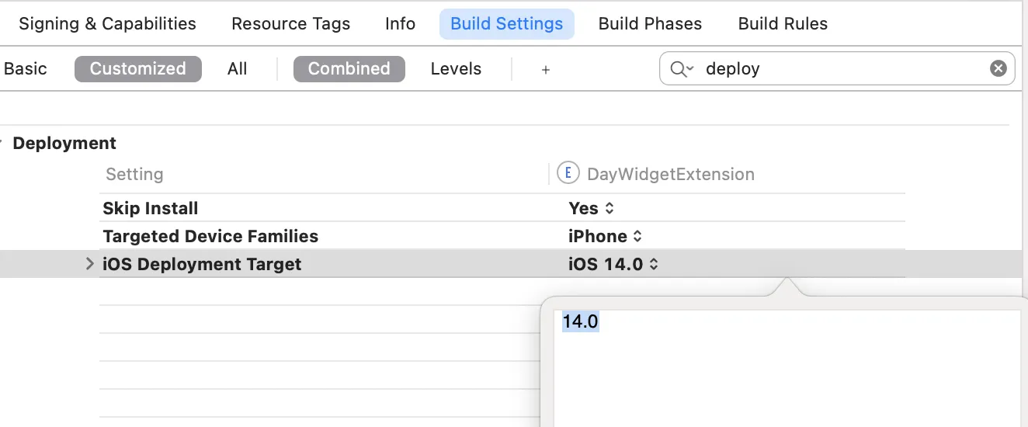Switch to the Levels view mode

(456, 69)
